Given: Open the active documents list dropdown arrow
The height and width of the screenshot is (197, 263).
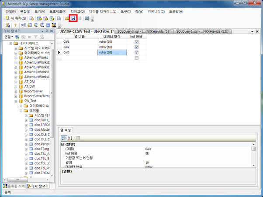Looking at the screenshot, I should tap(252, 31).
